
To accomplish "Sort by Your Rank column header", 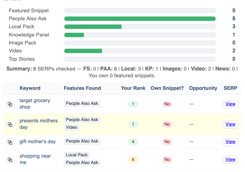I will (133, 88).
